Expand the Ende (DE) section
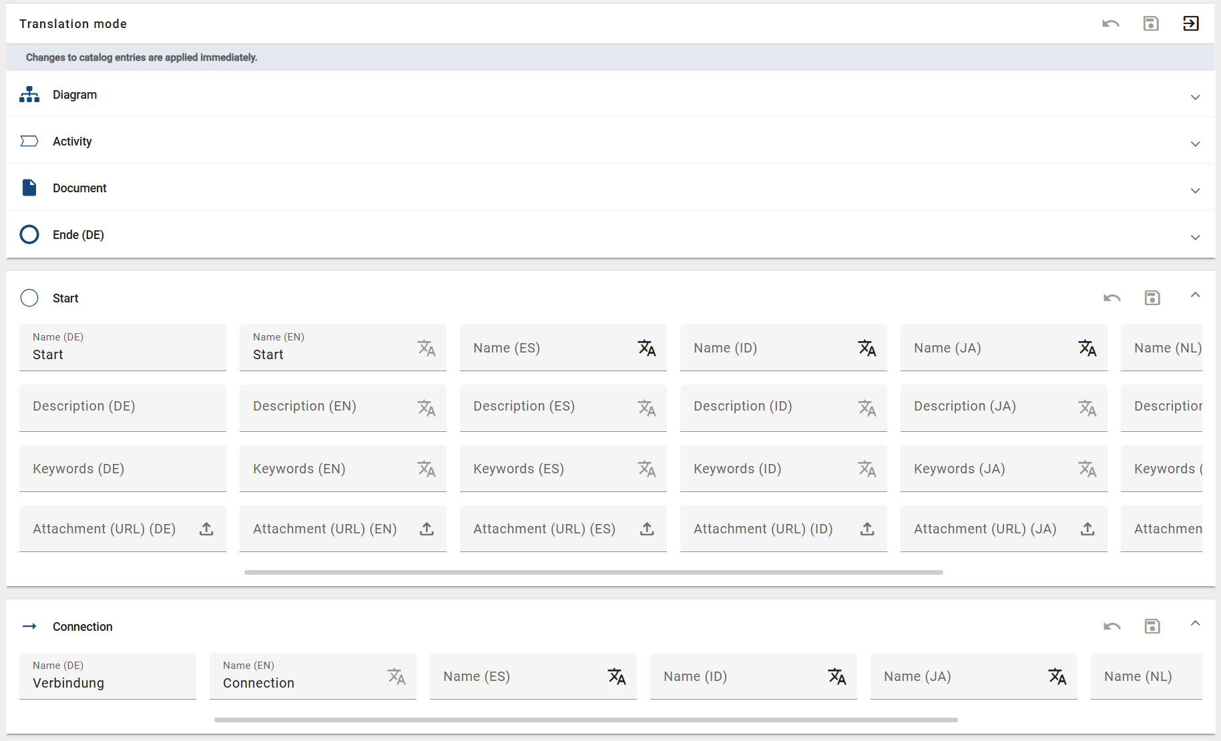The image size is (1221, 741). click(1195, 237)
